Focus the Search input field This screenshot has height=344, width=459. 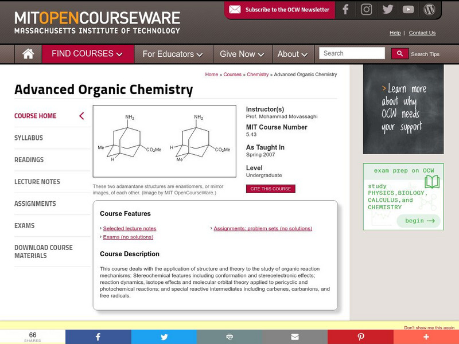352,53
